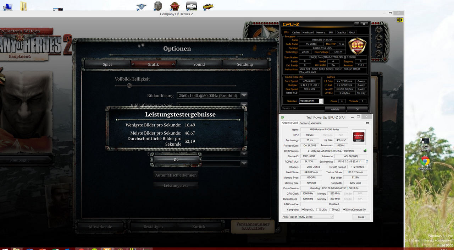Click the Zurück button
Image resolution: width=454 pixels, height=250 pixels.
tap(199, 227)
